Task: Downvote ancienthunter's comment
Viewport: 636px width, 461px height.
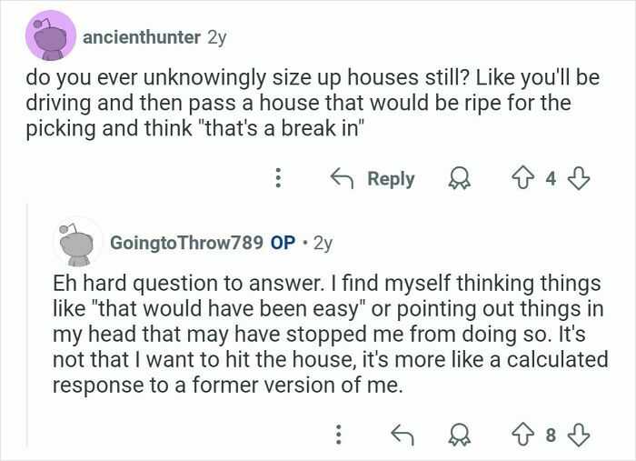Action: tap(578, 178)
